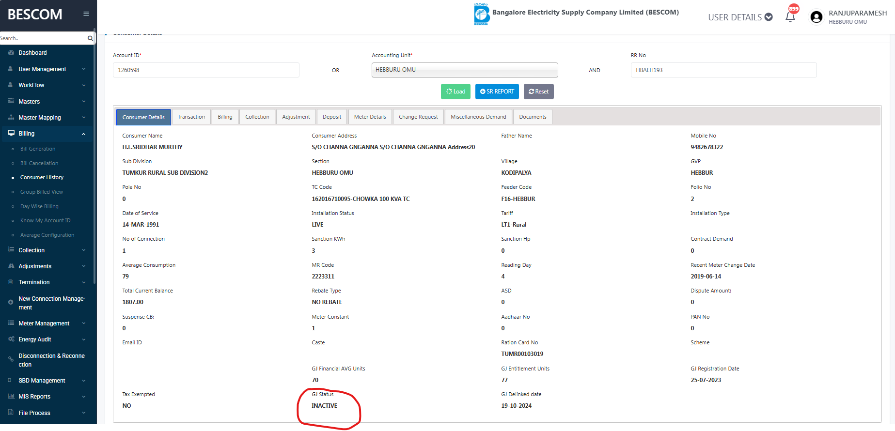
Task: Open Know My Account ID link
Action: point(46,220)
